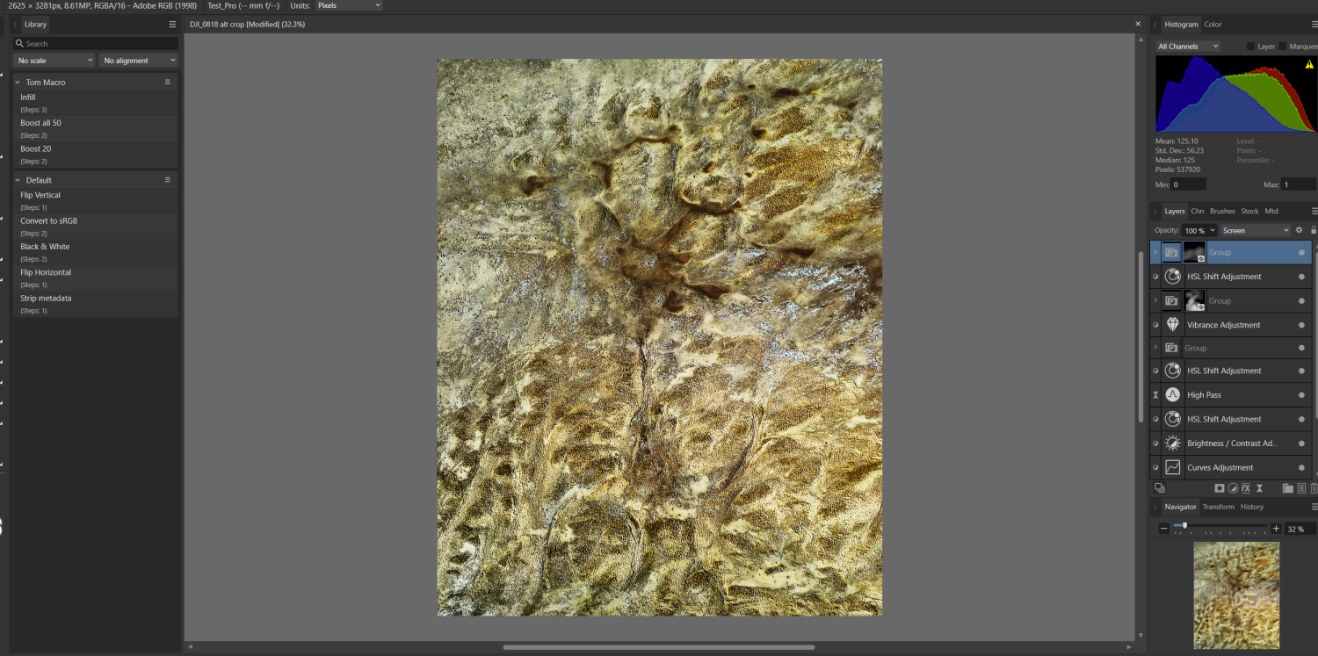Click the selected Group layer's mask thumbnail

(x=1194, y=252)
